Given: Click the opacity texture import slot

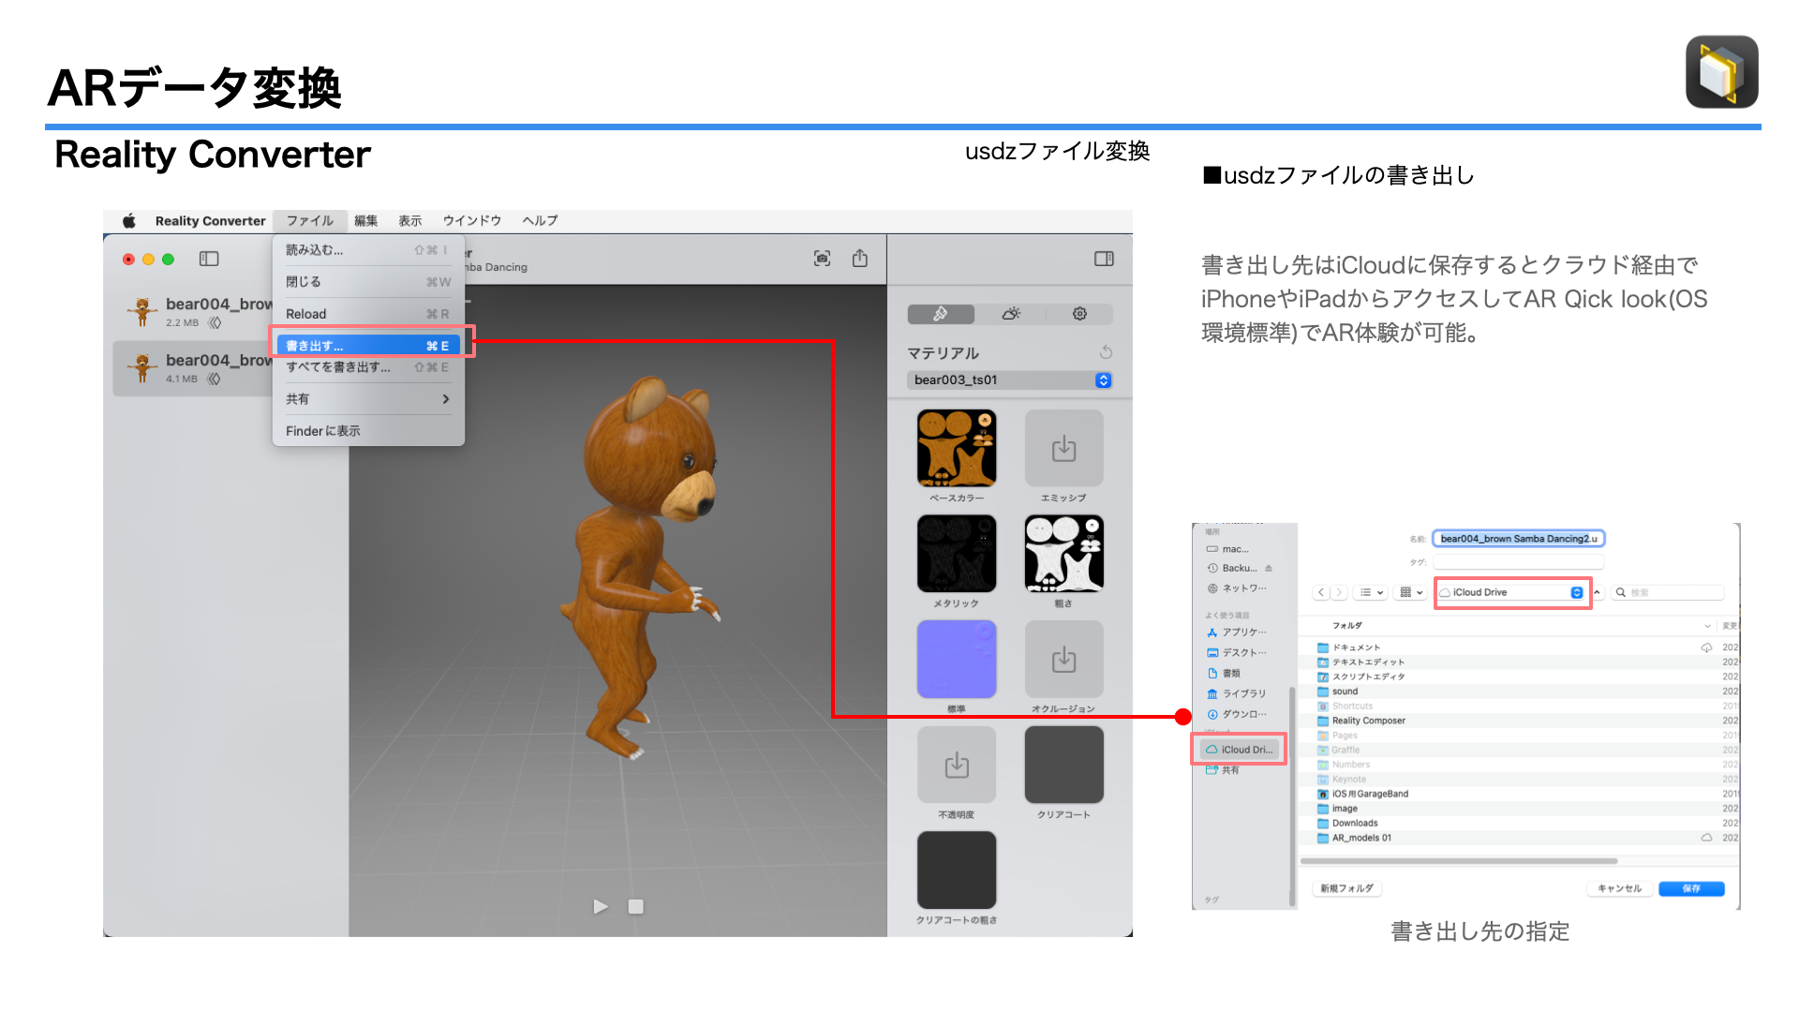Looking at the screenshot, I should (x=957, y=765).
